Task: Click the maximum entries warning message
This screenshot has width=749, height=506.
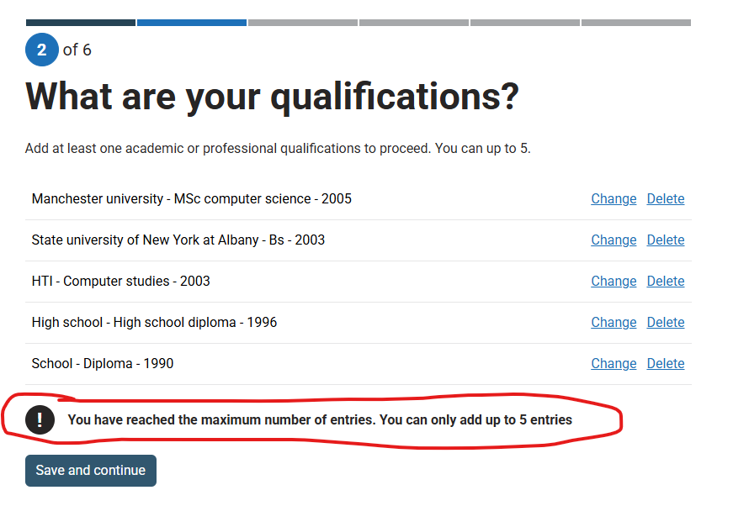Action: point(320,419)
